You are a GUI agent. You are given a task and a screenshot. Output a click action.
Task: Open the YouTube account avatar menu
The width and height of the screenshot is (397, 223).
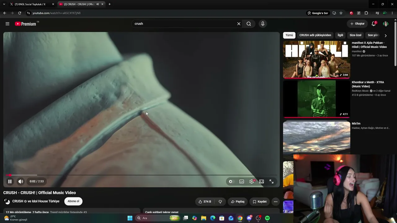pos(386,24)
